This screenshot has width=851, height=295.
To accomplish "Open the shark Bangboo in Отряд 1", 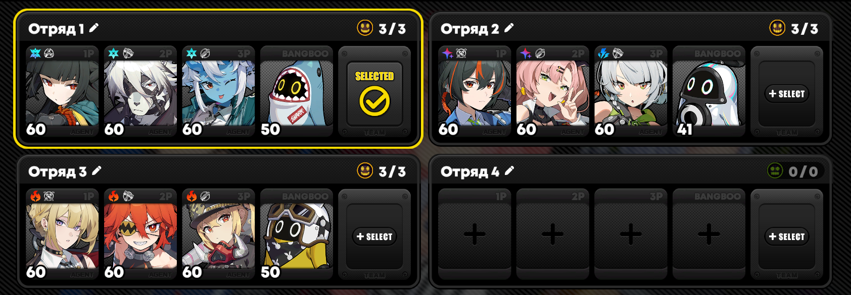I will (x=297, y=92).
